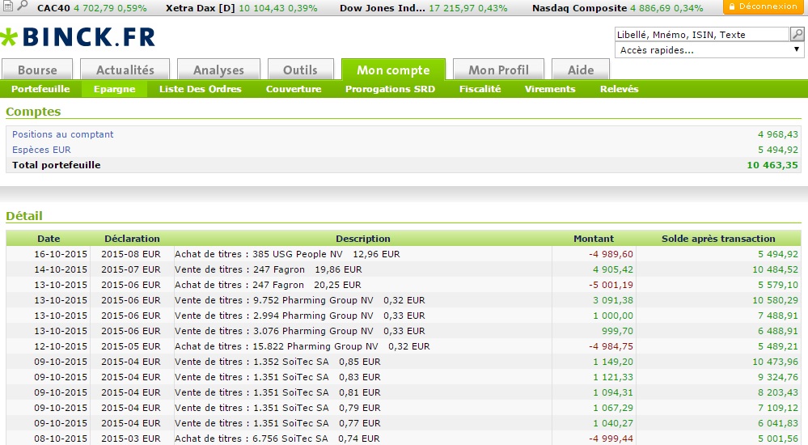Viewport: 808px width, 445px height.
Task: Click the Binck.fr logo
Action: coord(78,37)
